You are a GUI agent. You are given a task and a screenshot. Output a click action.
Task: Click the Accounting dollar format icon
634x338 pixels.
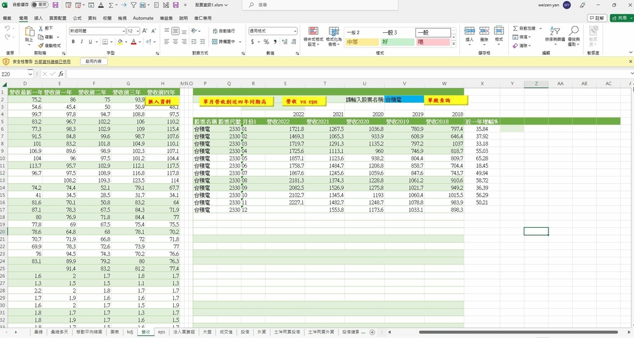pos(253,41)
